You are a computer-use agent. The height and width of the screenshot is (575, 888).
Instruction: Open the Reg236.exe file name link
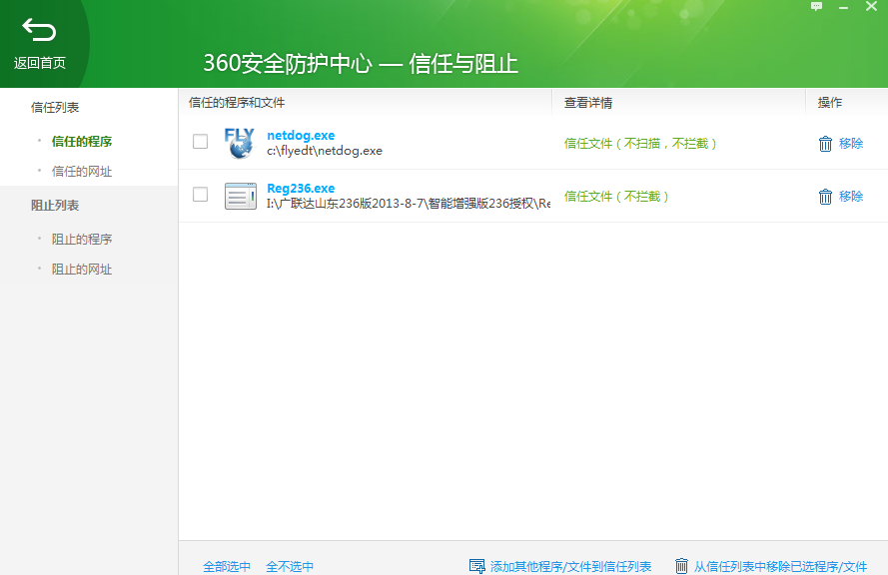(301, 189)
